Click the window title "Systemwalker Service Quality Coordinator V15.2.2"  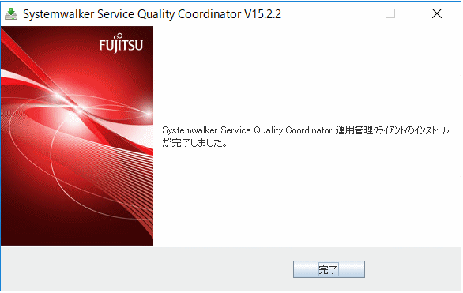pos(152,14)
